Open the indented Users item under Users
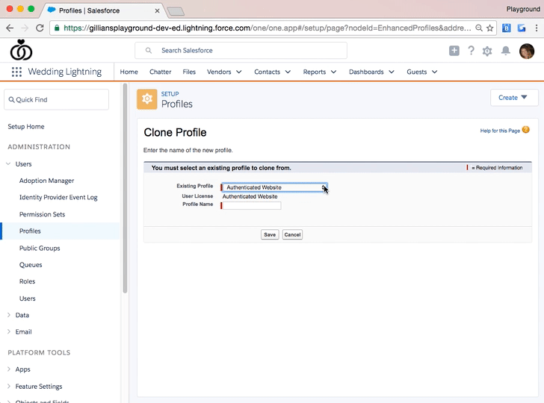The image size is (544, 403). (x=28, y=299)
